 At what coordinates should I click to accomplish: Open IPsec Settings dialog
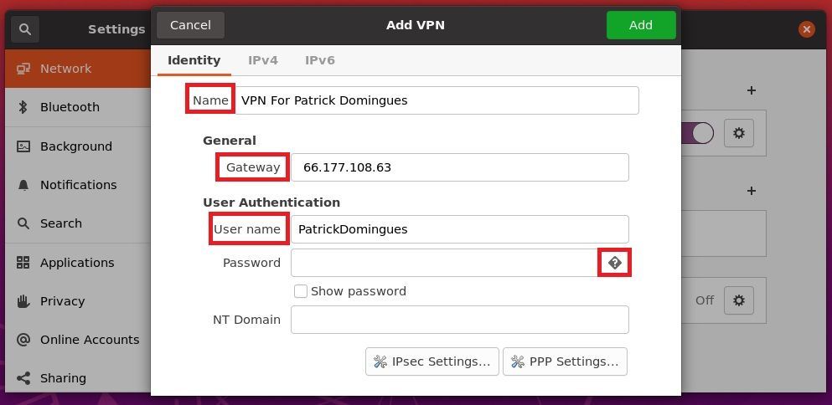[432, 361]
